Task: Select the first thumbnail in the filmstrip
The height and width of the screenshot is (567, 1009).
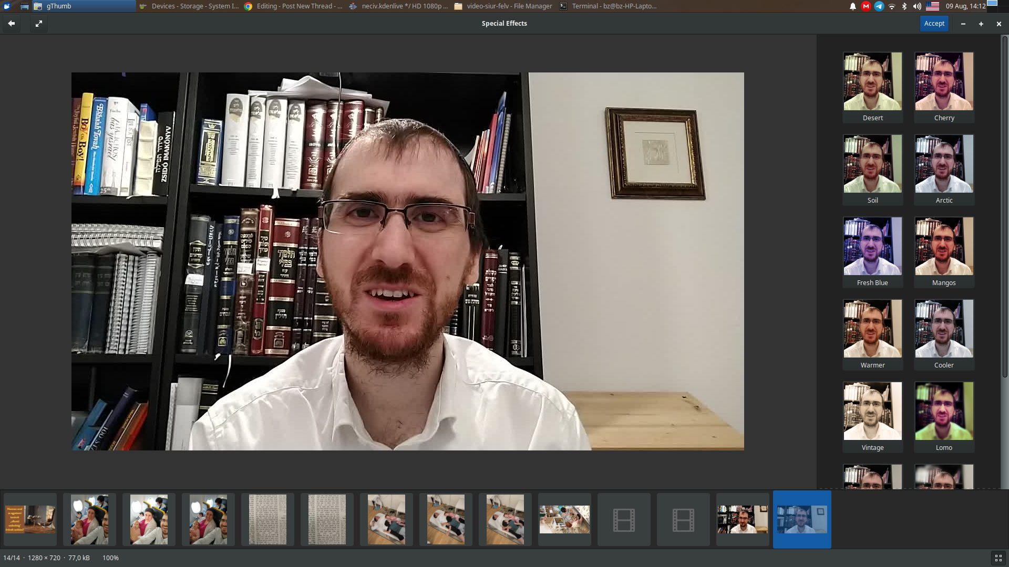Action: [x=30, y=520]
